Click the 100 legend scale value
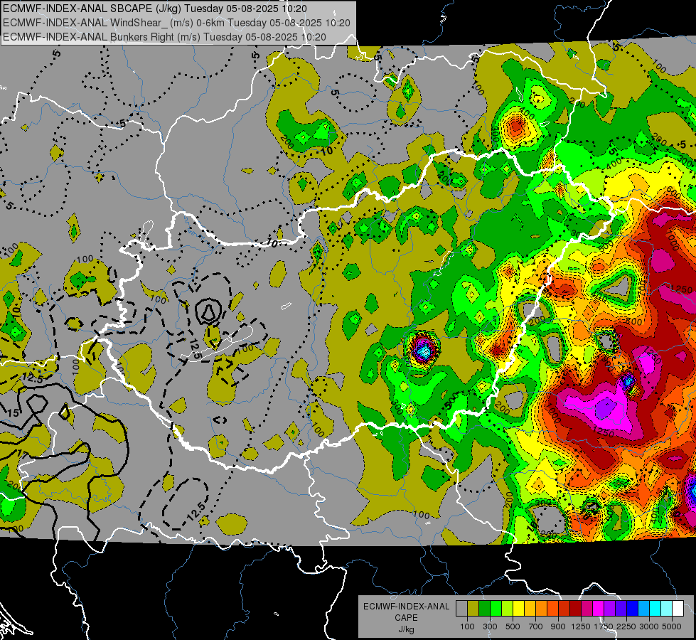The width and height of the screenshot is (696, 640). pyautogui.click(x=467, y=626)
